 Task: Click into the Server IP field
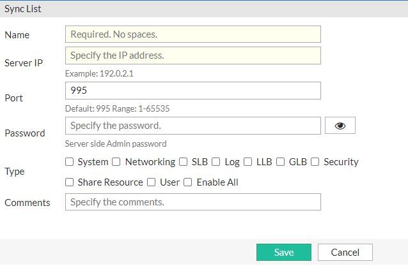(192, 55)
